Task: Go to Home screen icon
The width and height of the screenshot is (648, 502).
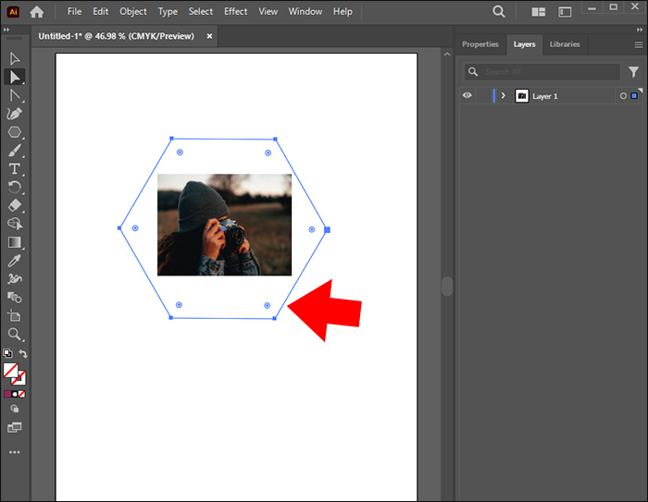Action: coord(37,12)
